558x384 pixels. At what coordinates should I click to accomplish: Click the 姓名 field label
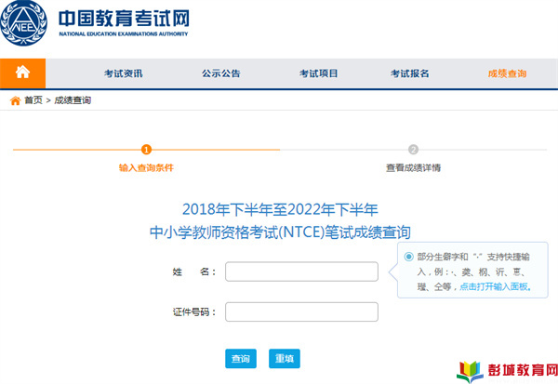194,271
